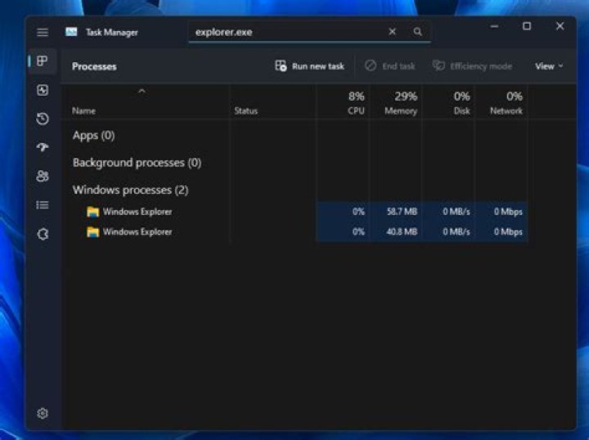
Task: Select Windows processes (2) group header
Action: coord(130,190)
